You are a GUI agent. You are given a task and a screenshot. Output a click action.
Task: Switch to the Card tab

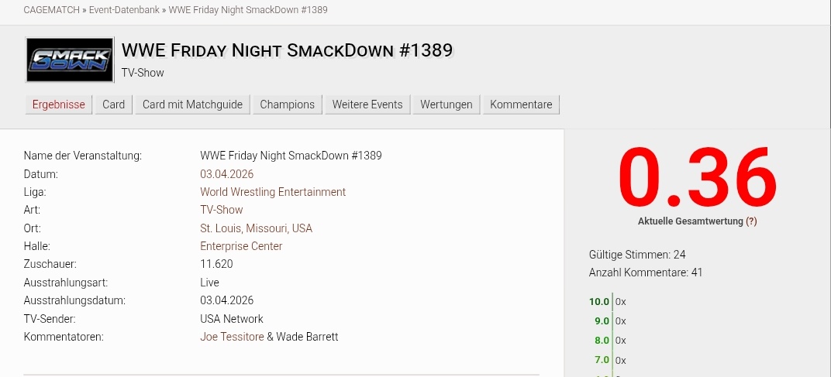click(x=113, y=105)
